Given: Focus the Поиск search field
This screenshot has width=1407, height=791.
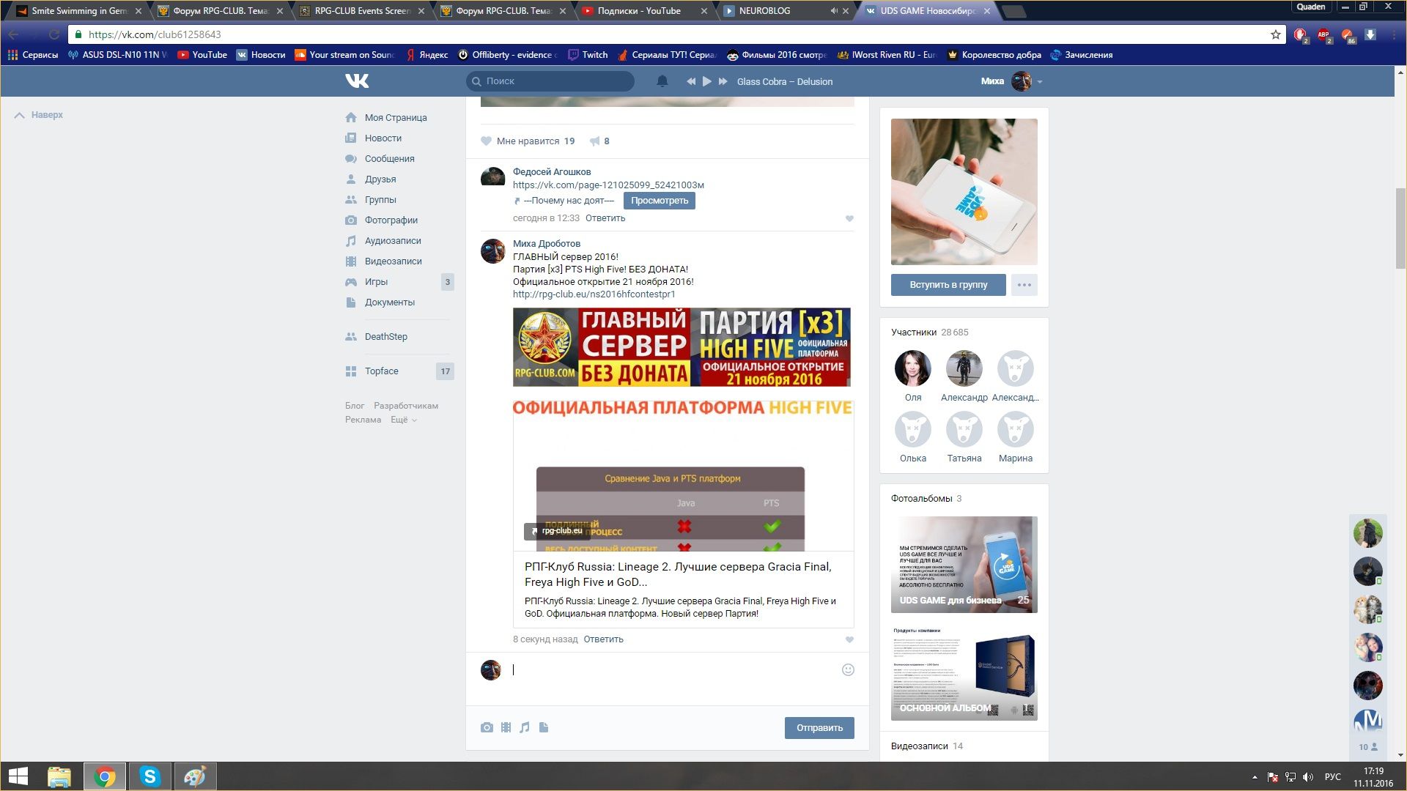Looking at the screenshot, I should click(550, 81).
